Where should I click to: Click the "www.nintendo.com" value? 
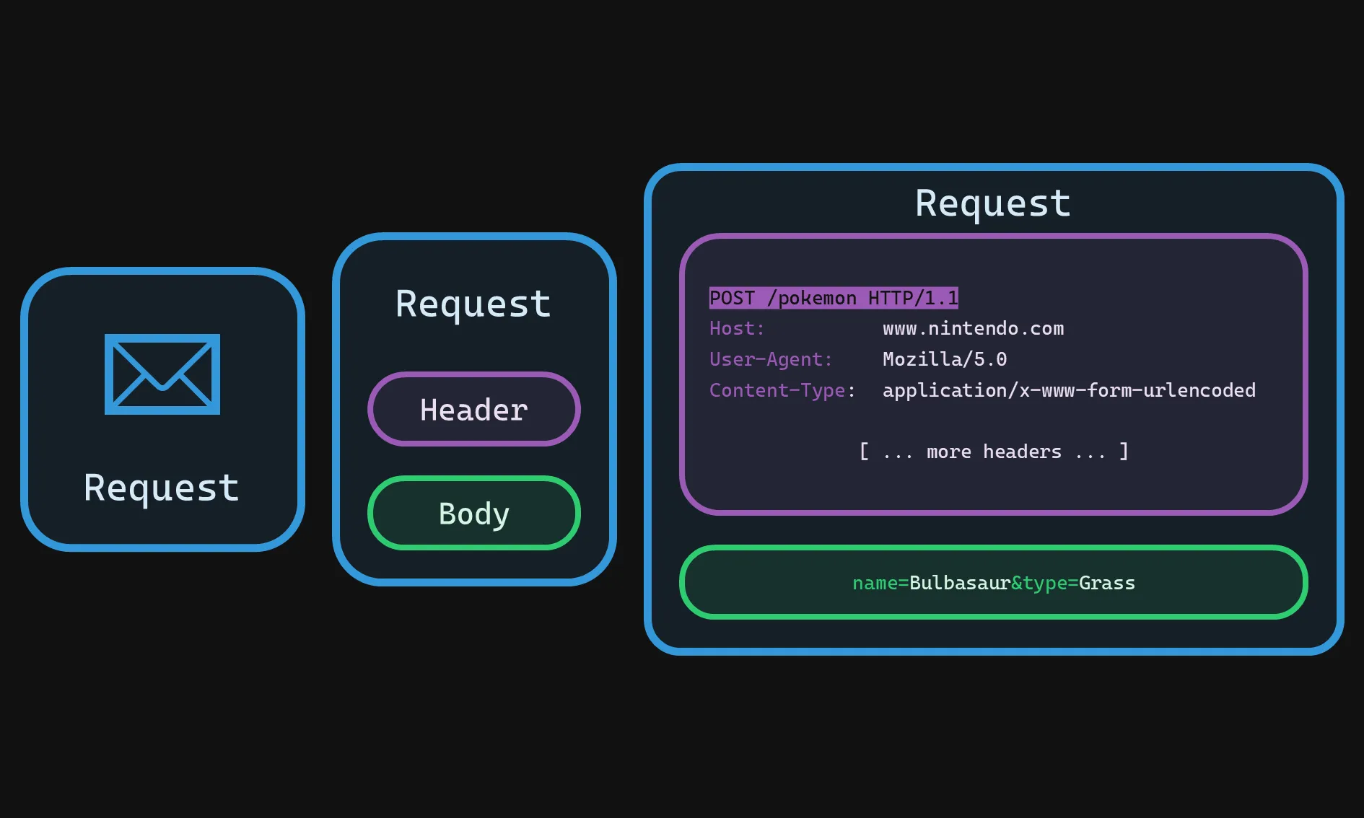click(974, 329)
